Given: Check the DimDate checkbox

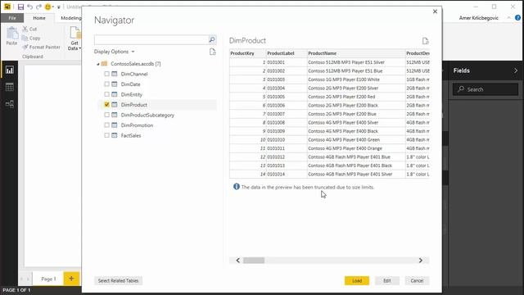Looking at the screenshot, I should [107, 84].
